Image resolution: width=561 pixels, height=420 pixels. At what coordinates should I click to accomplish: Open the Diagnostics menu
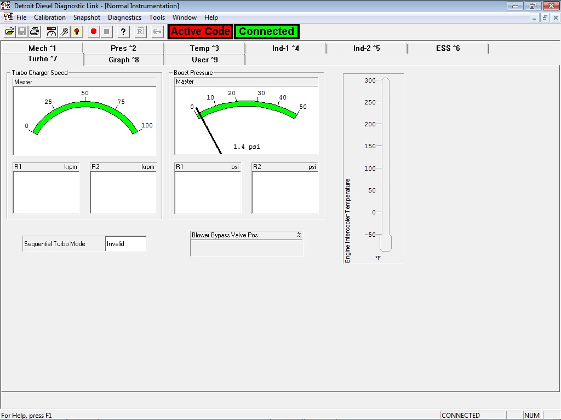[124, 17]
